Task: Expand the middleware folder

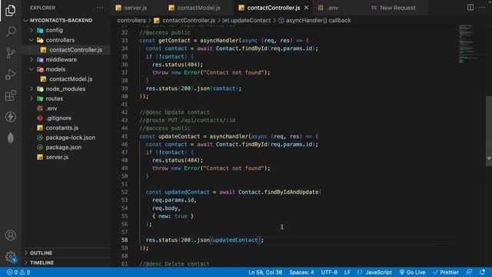Action: (x=61, y=59)
